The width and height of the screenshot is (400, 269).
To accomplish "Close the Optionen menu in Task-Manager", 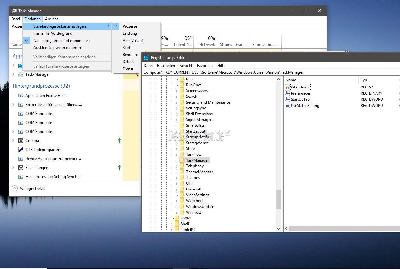I will (33, 19).
